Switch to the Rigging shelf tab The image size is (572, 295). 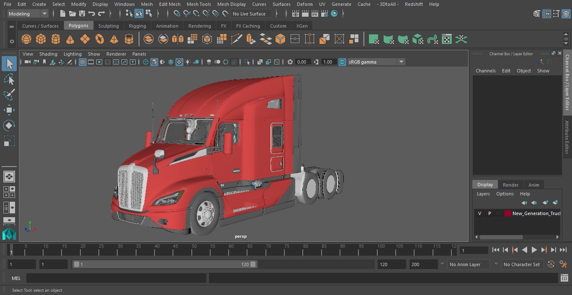(137, 26)
